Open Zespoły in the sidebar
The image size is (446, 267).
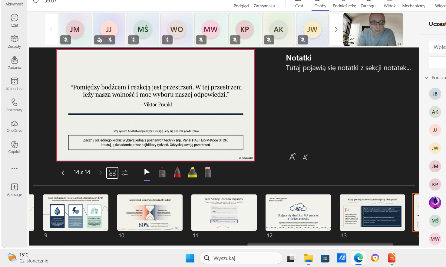coord(14,41)
